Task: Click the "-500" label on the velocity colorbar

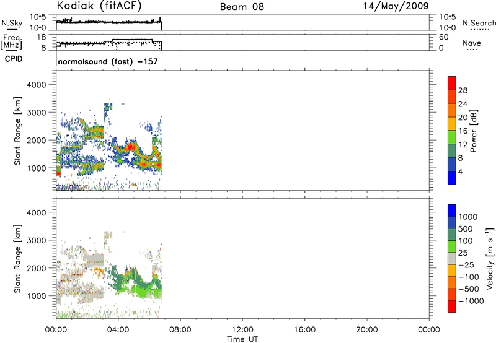Action: click(x=469, y=289)
